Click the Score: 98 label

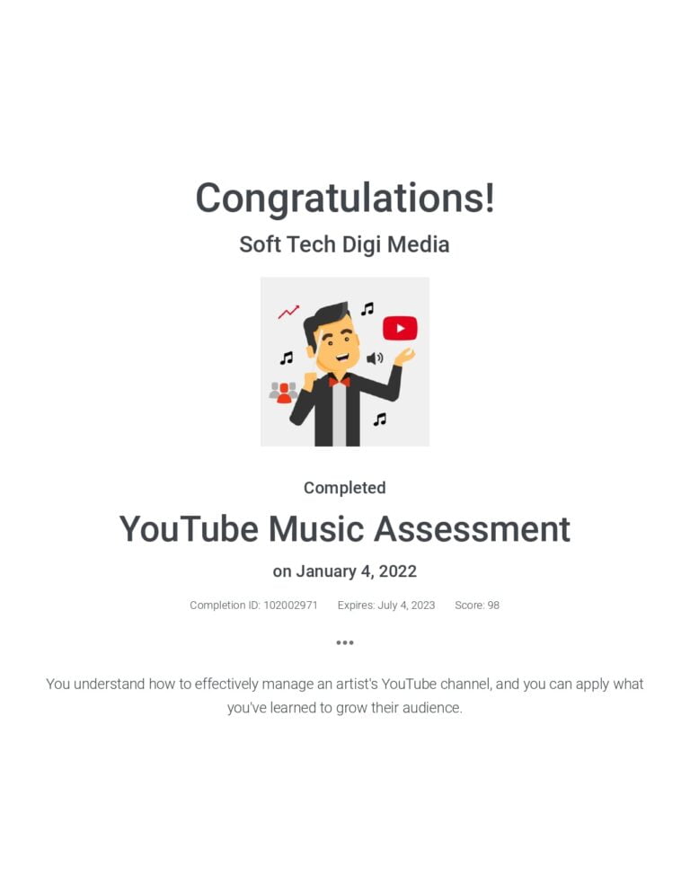[x=477, y=605]
